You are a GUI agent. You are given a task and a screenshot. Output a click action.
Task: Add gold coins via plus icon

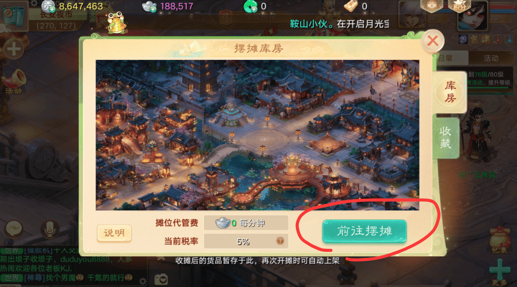(49, 6)
